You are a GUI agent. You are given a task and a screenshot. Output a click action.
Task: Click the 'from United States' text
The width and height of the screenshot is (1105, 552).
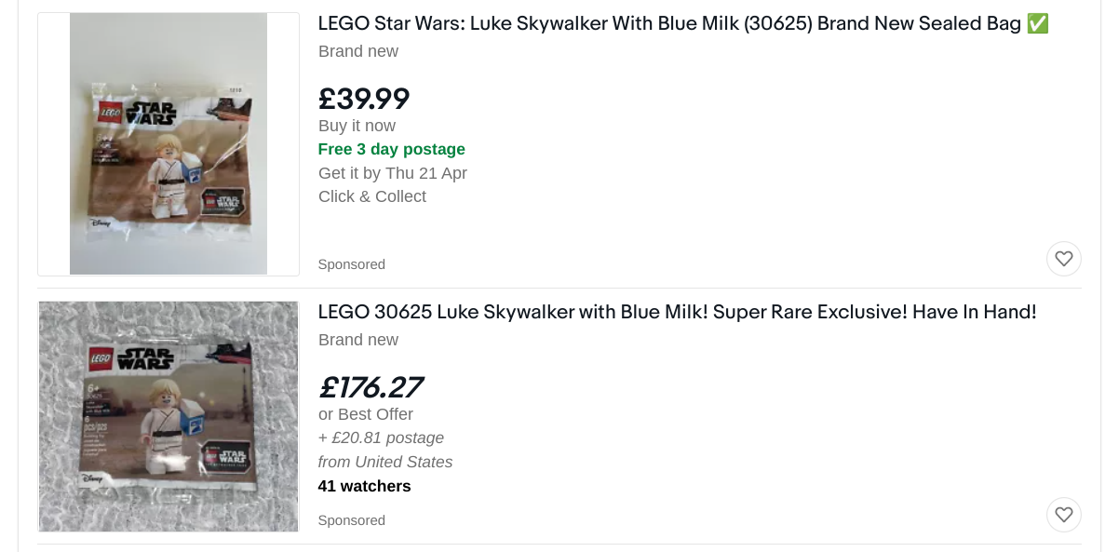pos(384,462)
